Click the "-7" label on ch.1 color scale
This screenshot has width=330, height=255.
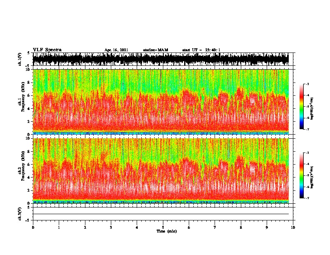point(307,129)
